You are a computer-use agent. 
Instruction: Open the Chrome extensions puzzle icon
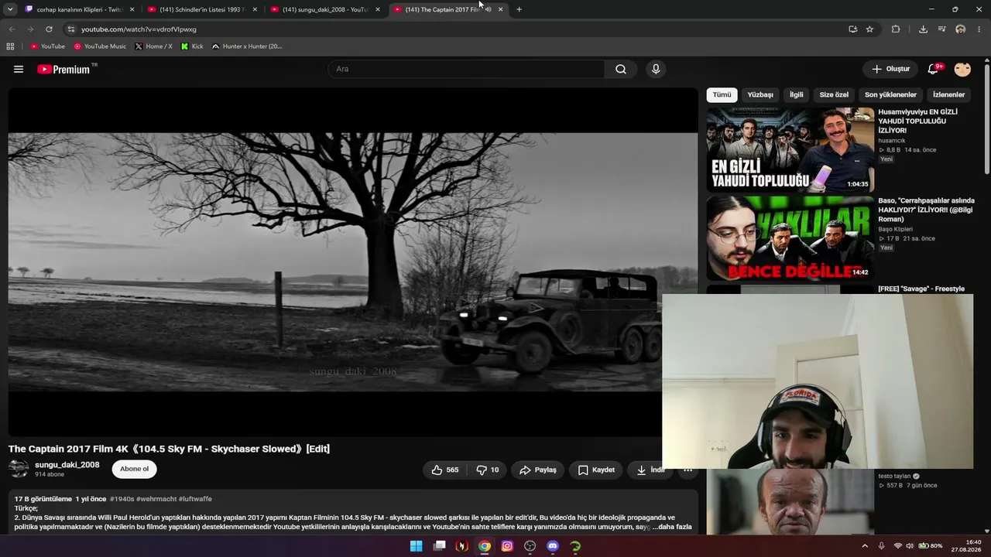click(896, 29)
